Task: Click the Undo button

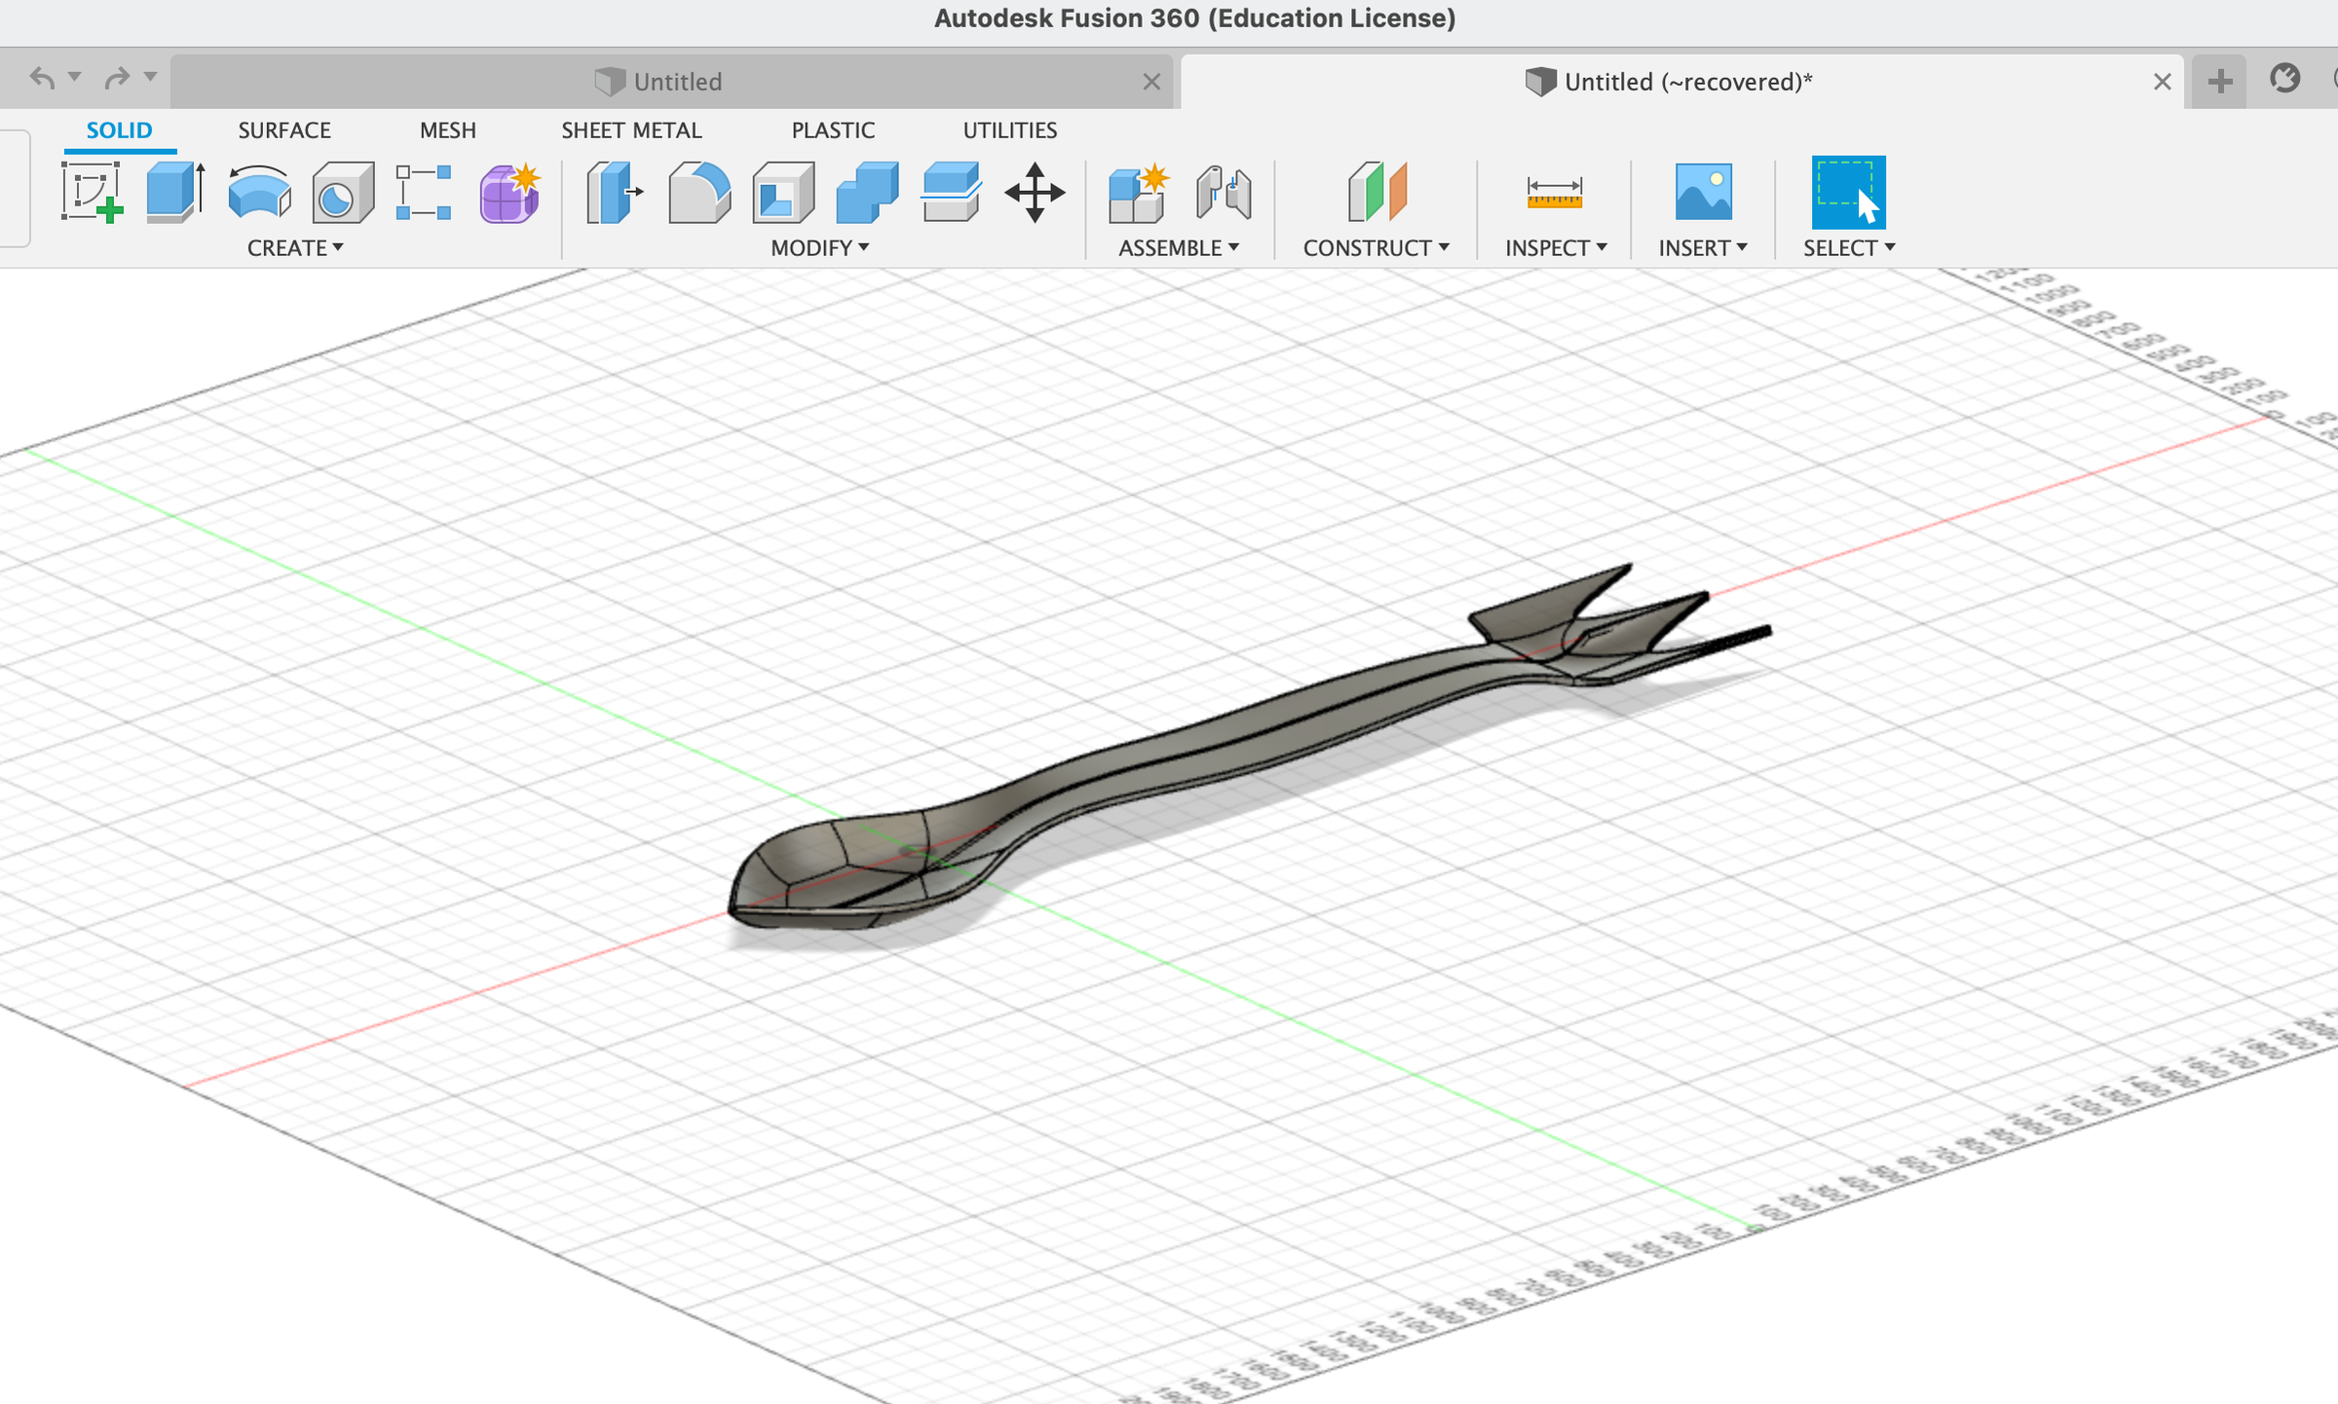Action: (x=41, y=77)
